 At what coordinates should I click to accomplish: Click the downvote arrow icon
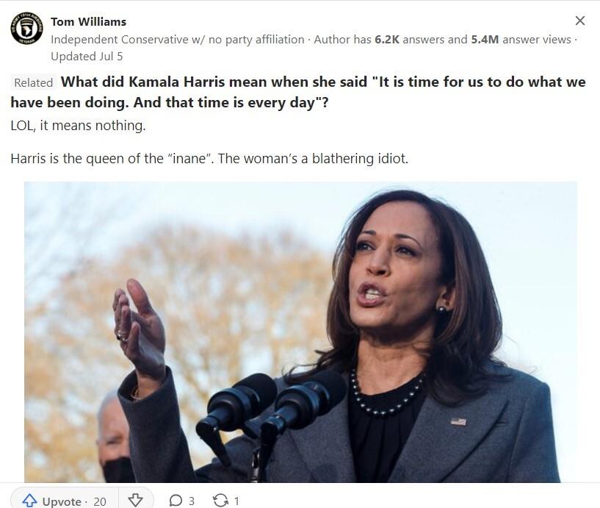coord(135,501)
